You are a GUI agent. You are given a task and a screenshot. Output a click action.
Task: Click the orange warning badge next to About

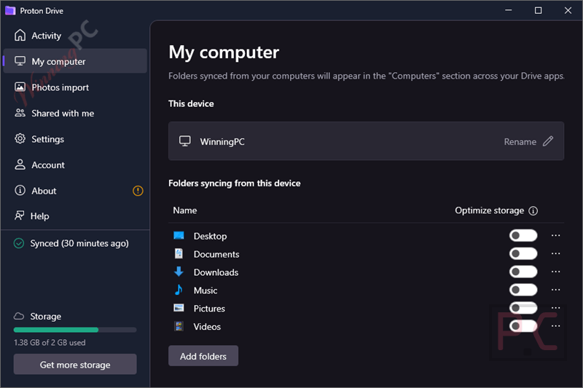click(138, 191)
